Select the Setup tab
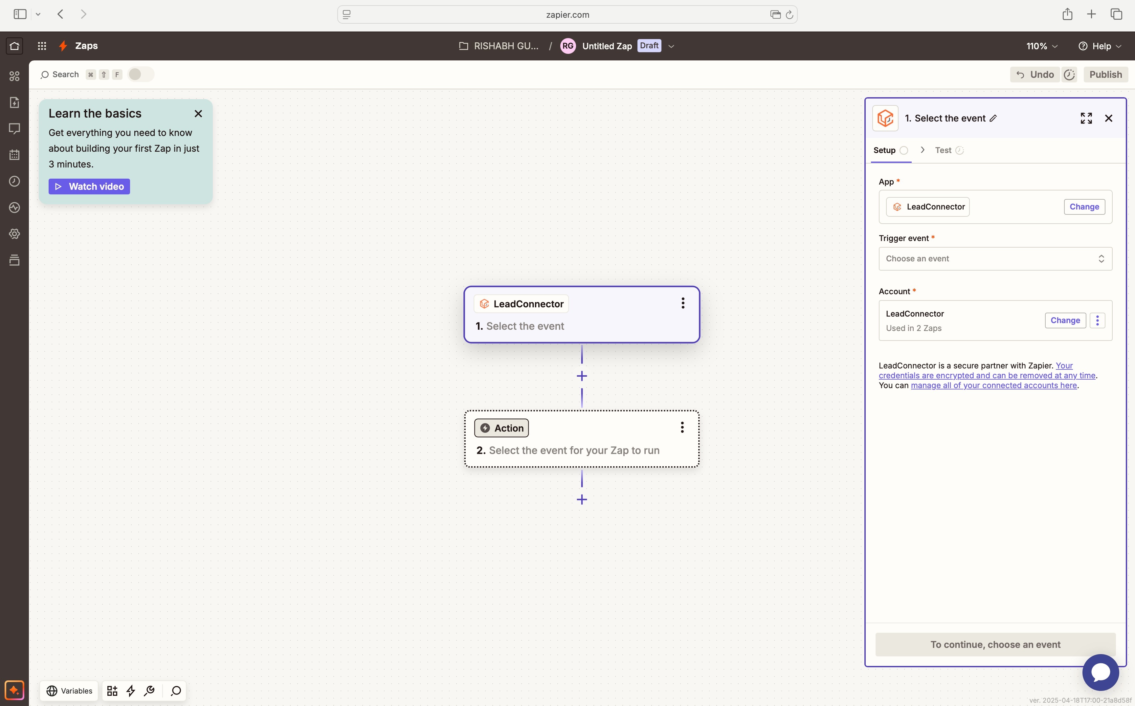The height and width of the screenshot is (706, 1135). tap(884, 150)
